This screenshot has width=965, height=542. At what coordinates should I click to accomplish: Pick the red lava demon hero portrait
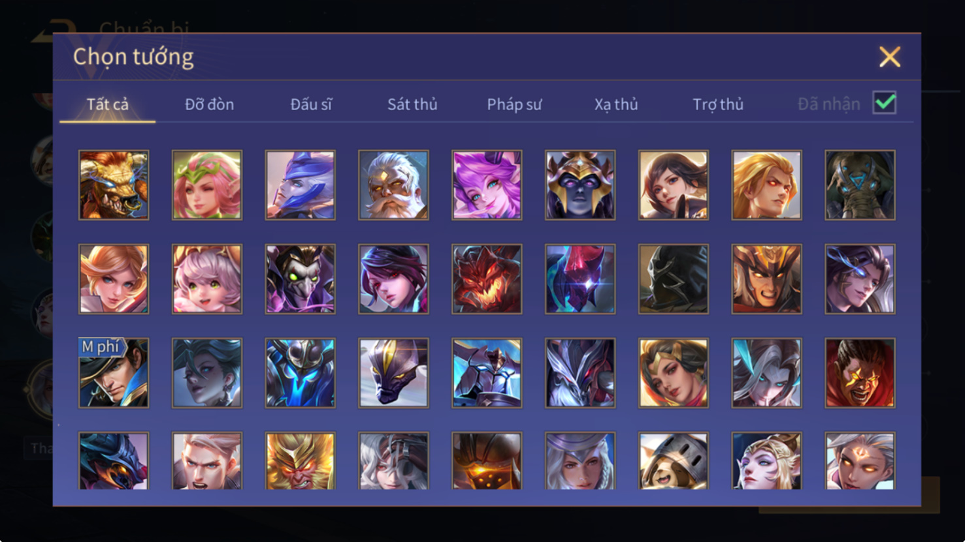point(487,279)
